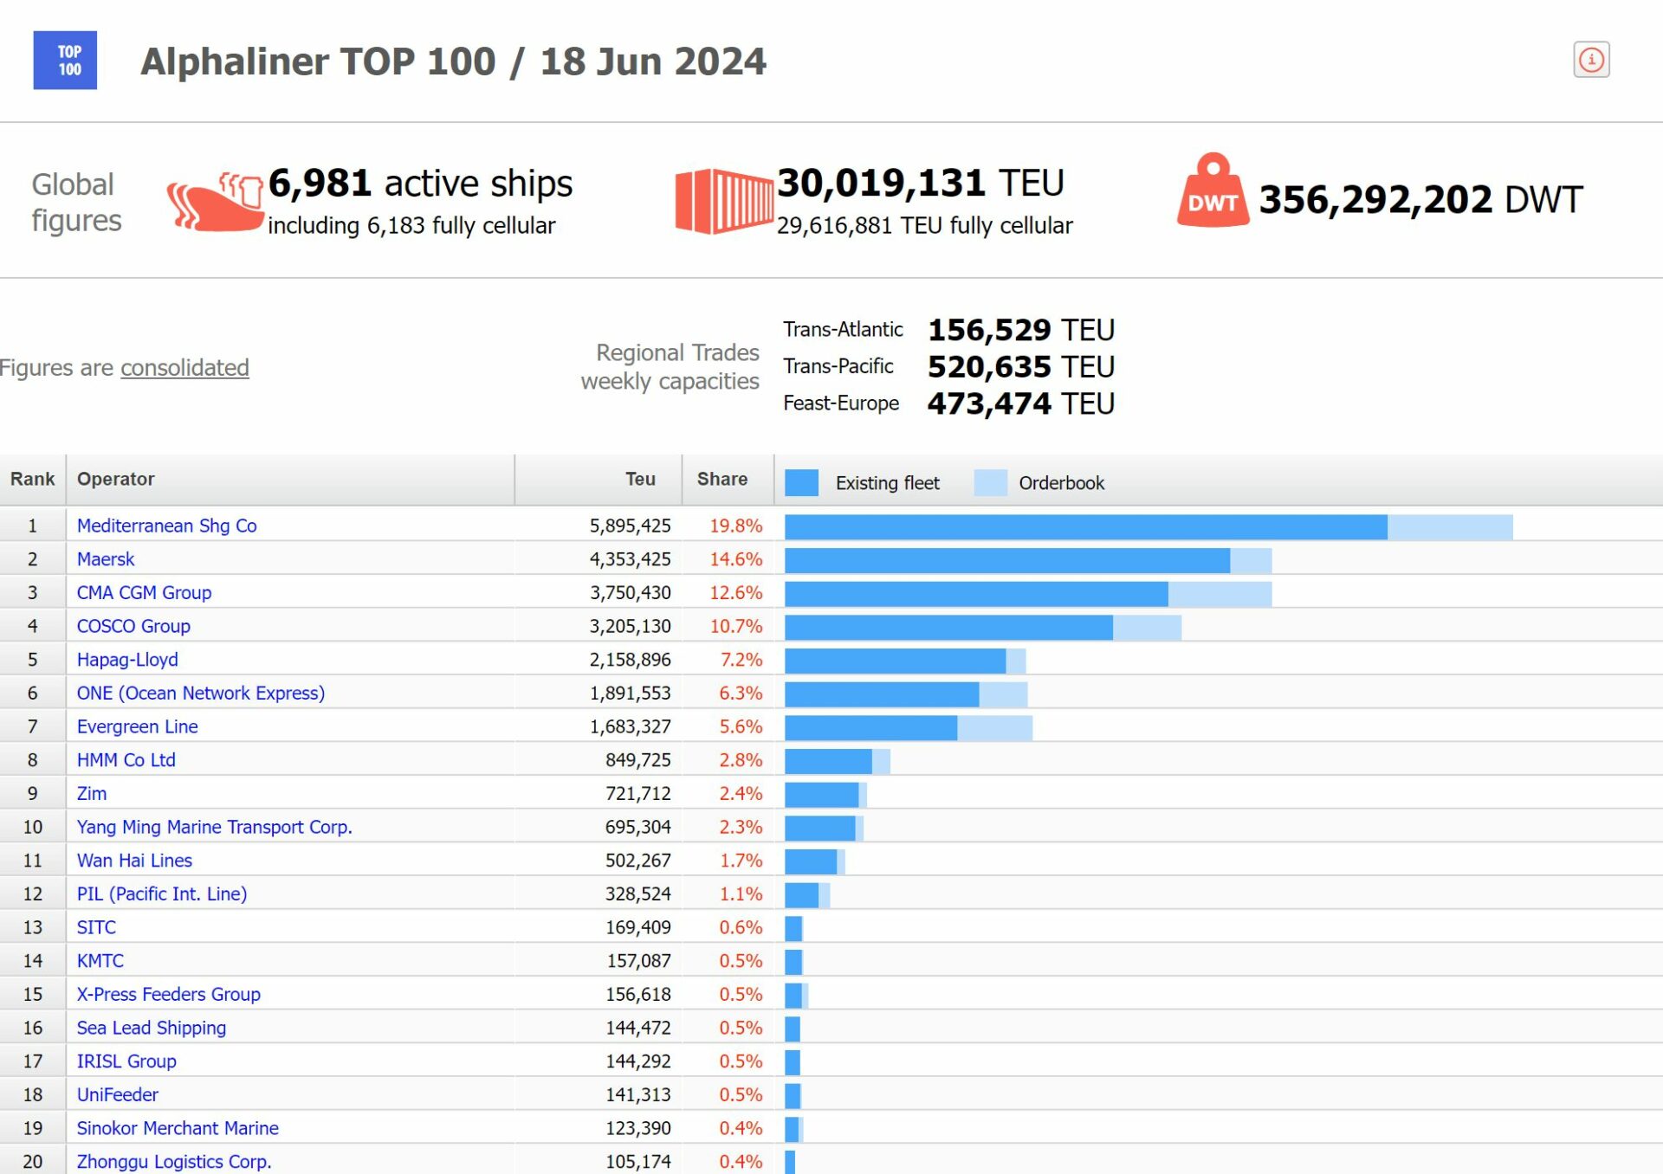Select the CMA CGM Group link
The width and height of the screenshot is (1663, 1174).
(144, 593)
